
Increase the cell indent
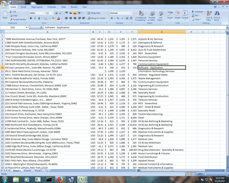click(x=84, y=18)
